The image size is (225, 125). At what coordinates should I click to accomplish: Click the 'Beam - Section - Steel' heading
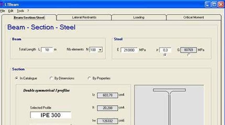[x=41, y=27]
